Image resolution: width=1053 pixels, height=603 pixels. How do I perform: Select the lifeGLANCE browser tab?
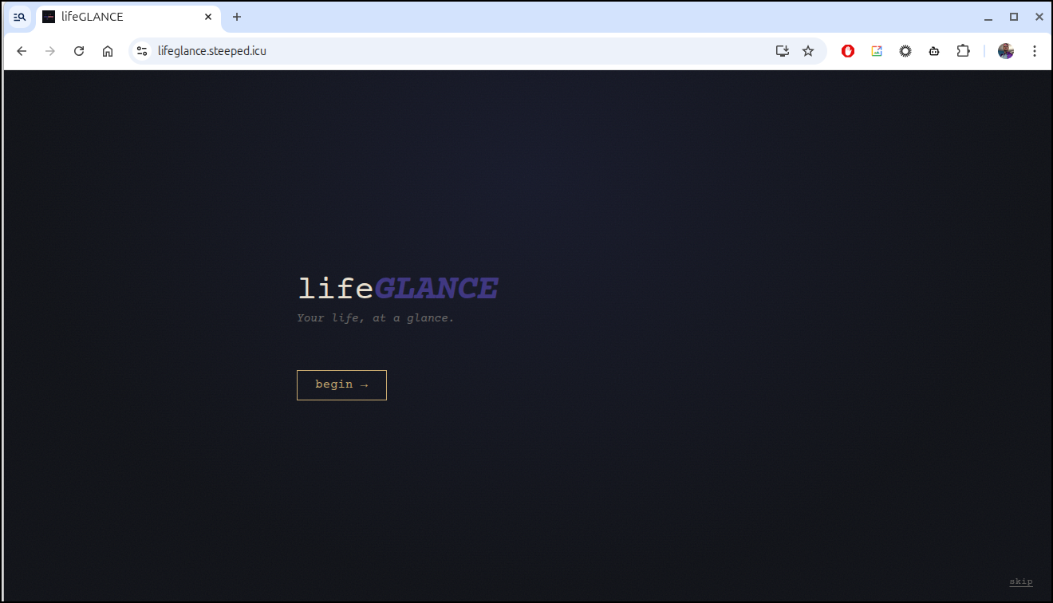tap(128, 17)
